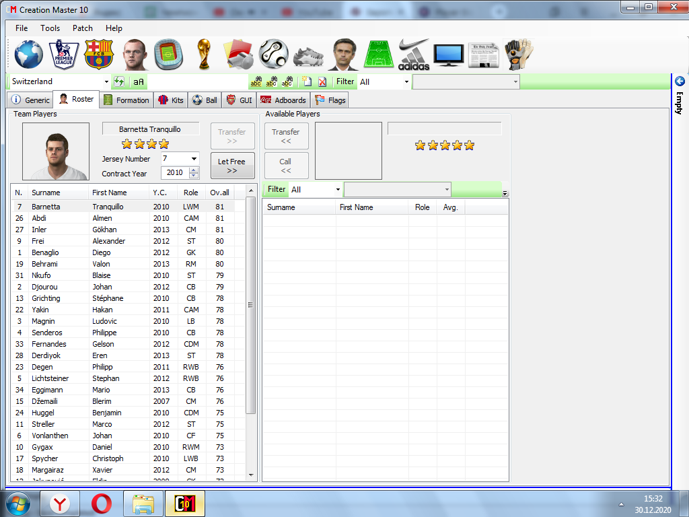Open the player editor face icon
Image resolution: width=689 pixels, height=517 pixels.
point(135,55)
